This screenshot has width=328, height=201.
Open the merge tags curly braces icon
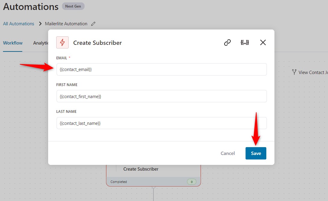click(x=245, y=42)
